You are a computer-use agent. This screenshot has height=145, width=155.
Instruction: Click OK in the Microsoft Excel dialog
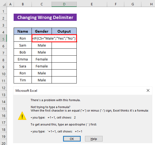72,139
